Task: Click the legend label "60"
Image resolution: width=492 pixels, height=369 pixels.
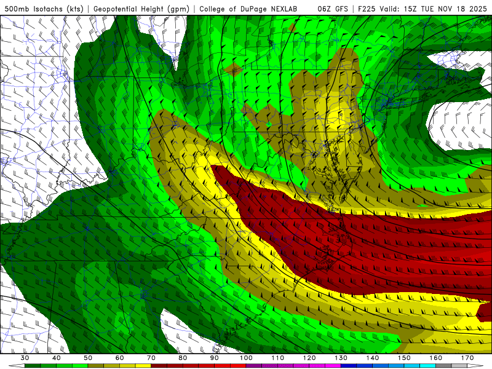Action: tap(119, 358)
